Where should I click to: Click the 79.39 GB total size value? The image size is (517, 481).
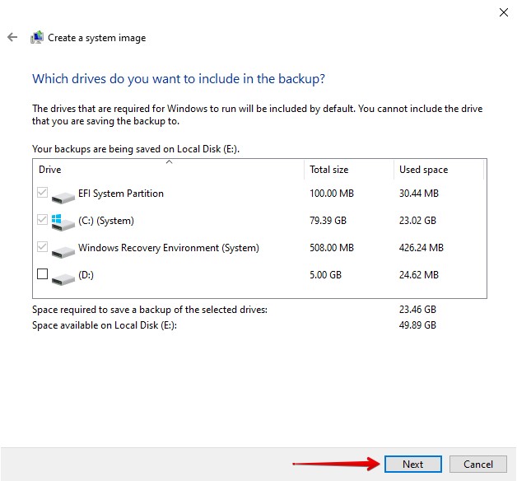tap(328, 221)
